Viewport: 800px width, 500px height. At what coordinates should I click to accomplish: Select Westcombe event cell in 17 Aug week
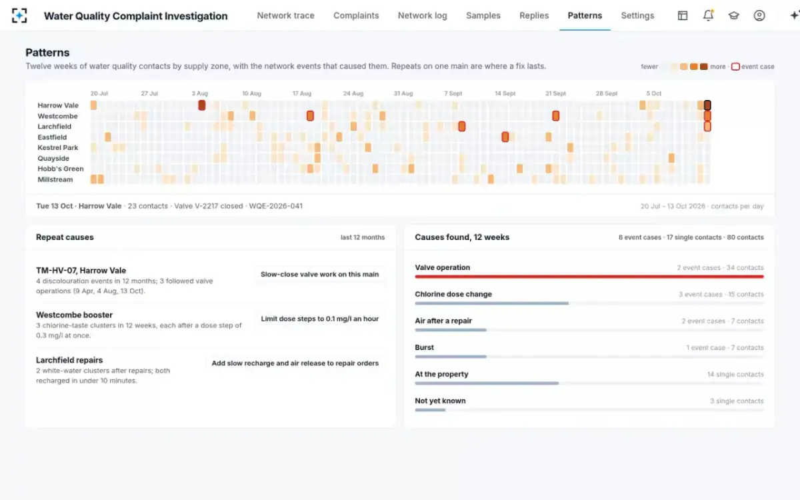point(310,116)
